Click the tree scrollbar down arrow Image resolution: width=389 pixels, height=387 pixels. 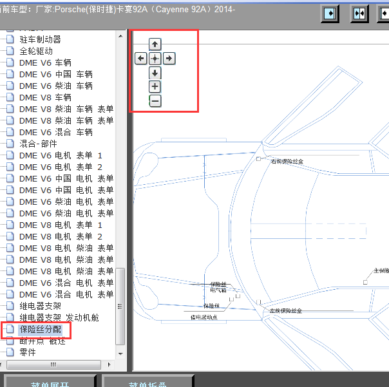click(x=120, y=354)
